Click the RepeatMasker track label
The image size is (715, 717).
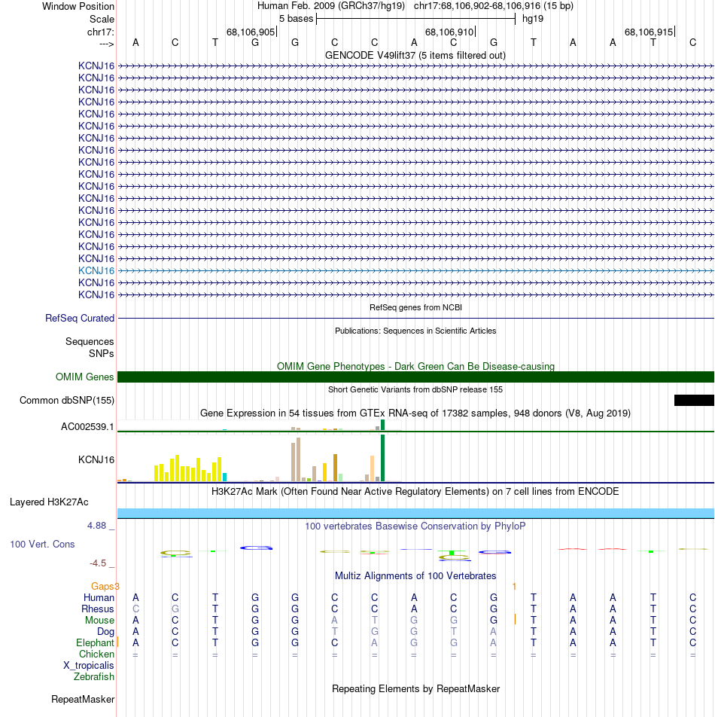83,700
